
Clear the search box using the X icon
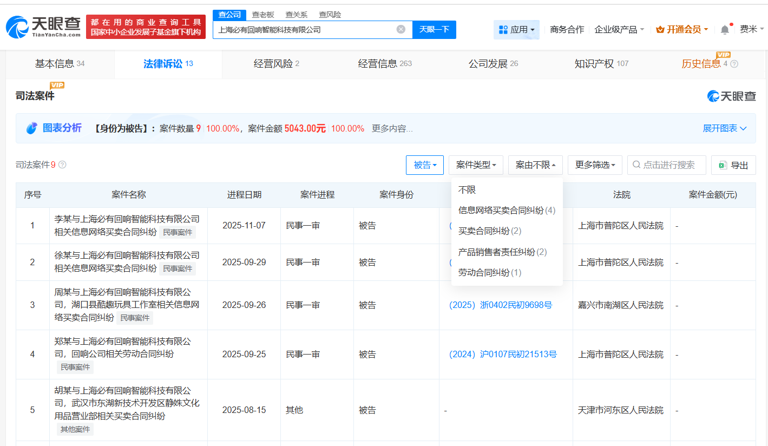point(399,30)
